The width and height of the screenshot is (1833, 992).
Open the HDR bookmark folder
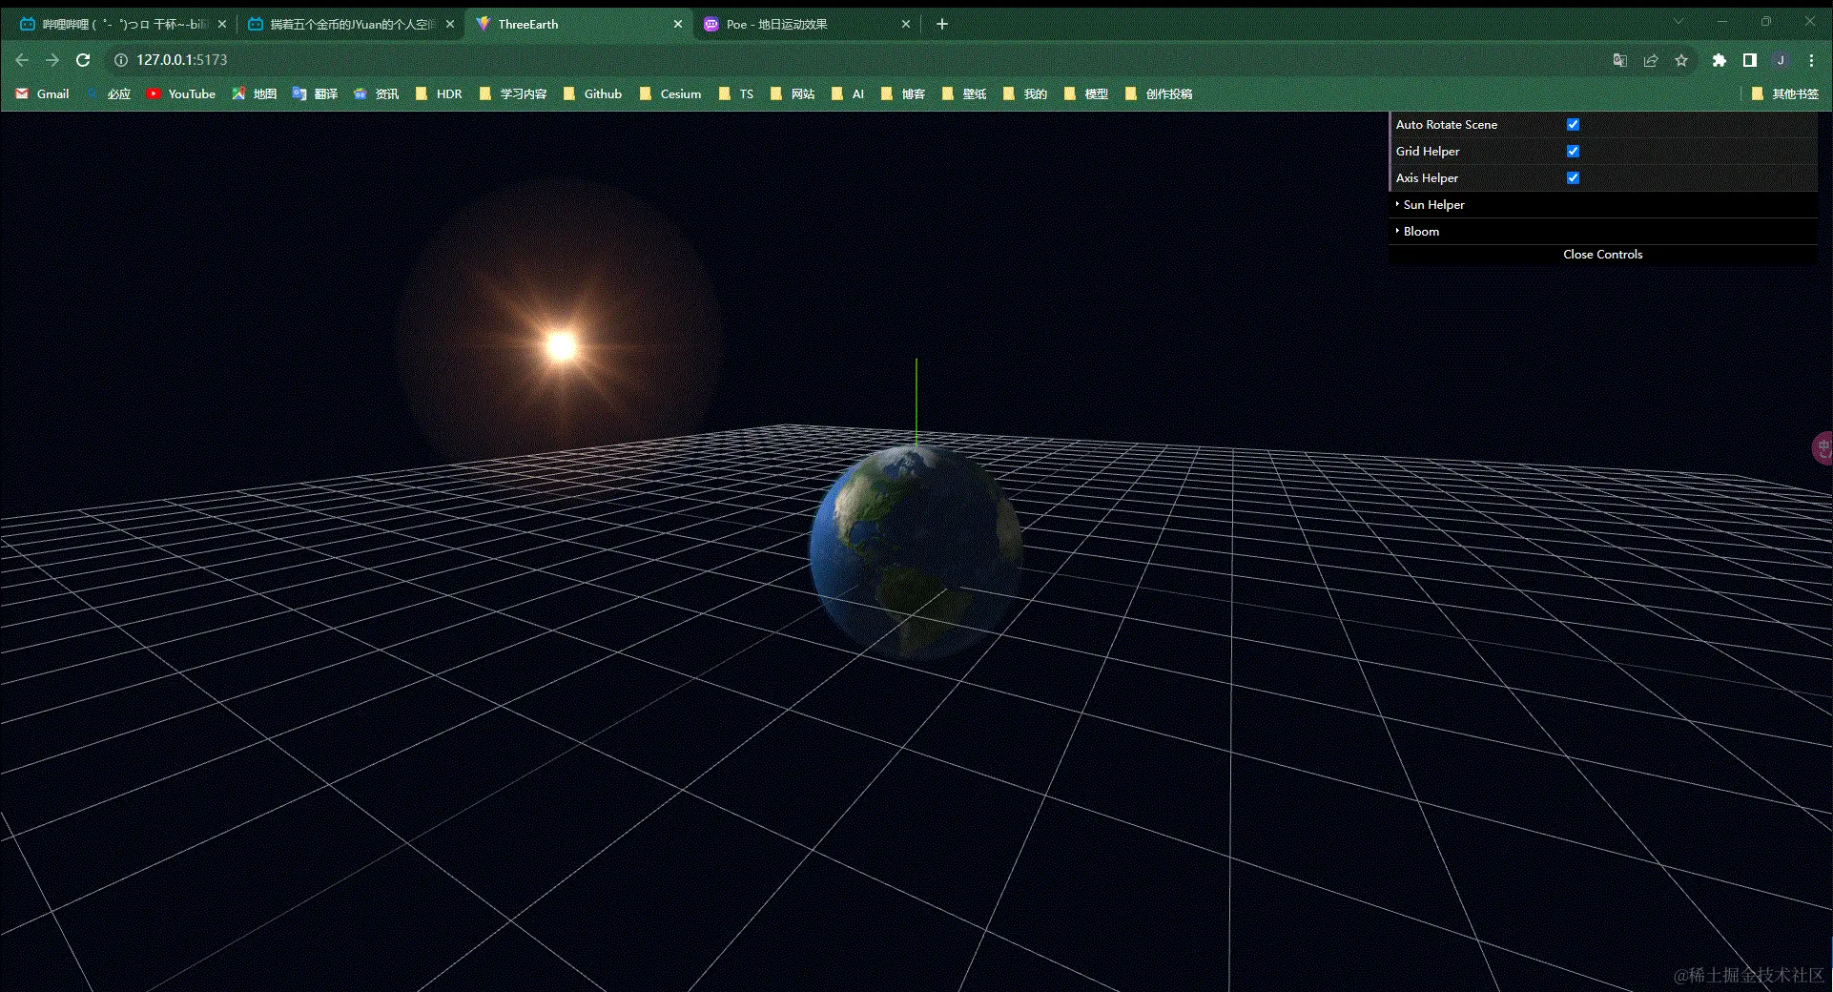439,93
